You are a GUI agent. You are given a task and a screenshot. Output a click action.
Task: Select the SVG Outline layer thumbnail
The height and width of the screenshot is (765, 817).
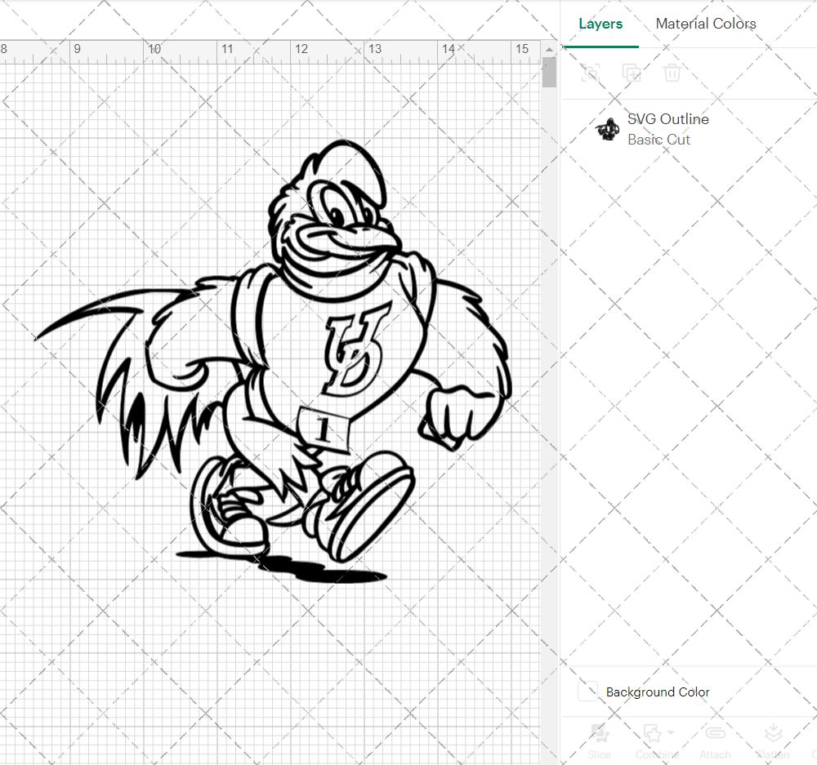click(607, 129)
